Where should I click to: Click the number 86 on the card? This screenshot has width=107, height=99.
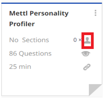click(13, 54)
